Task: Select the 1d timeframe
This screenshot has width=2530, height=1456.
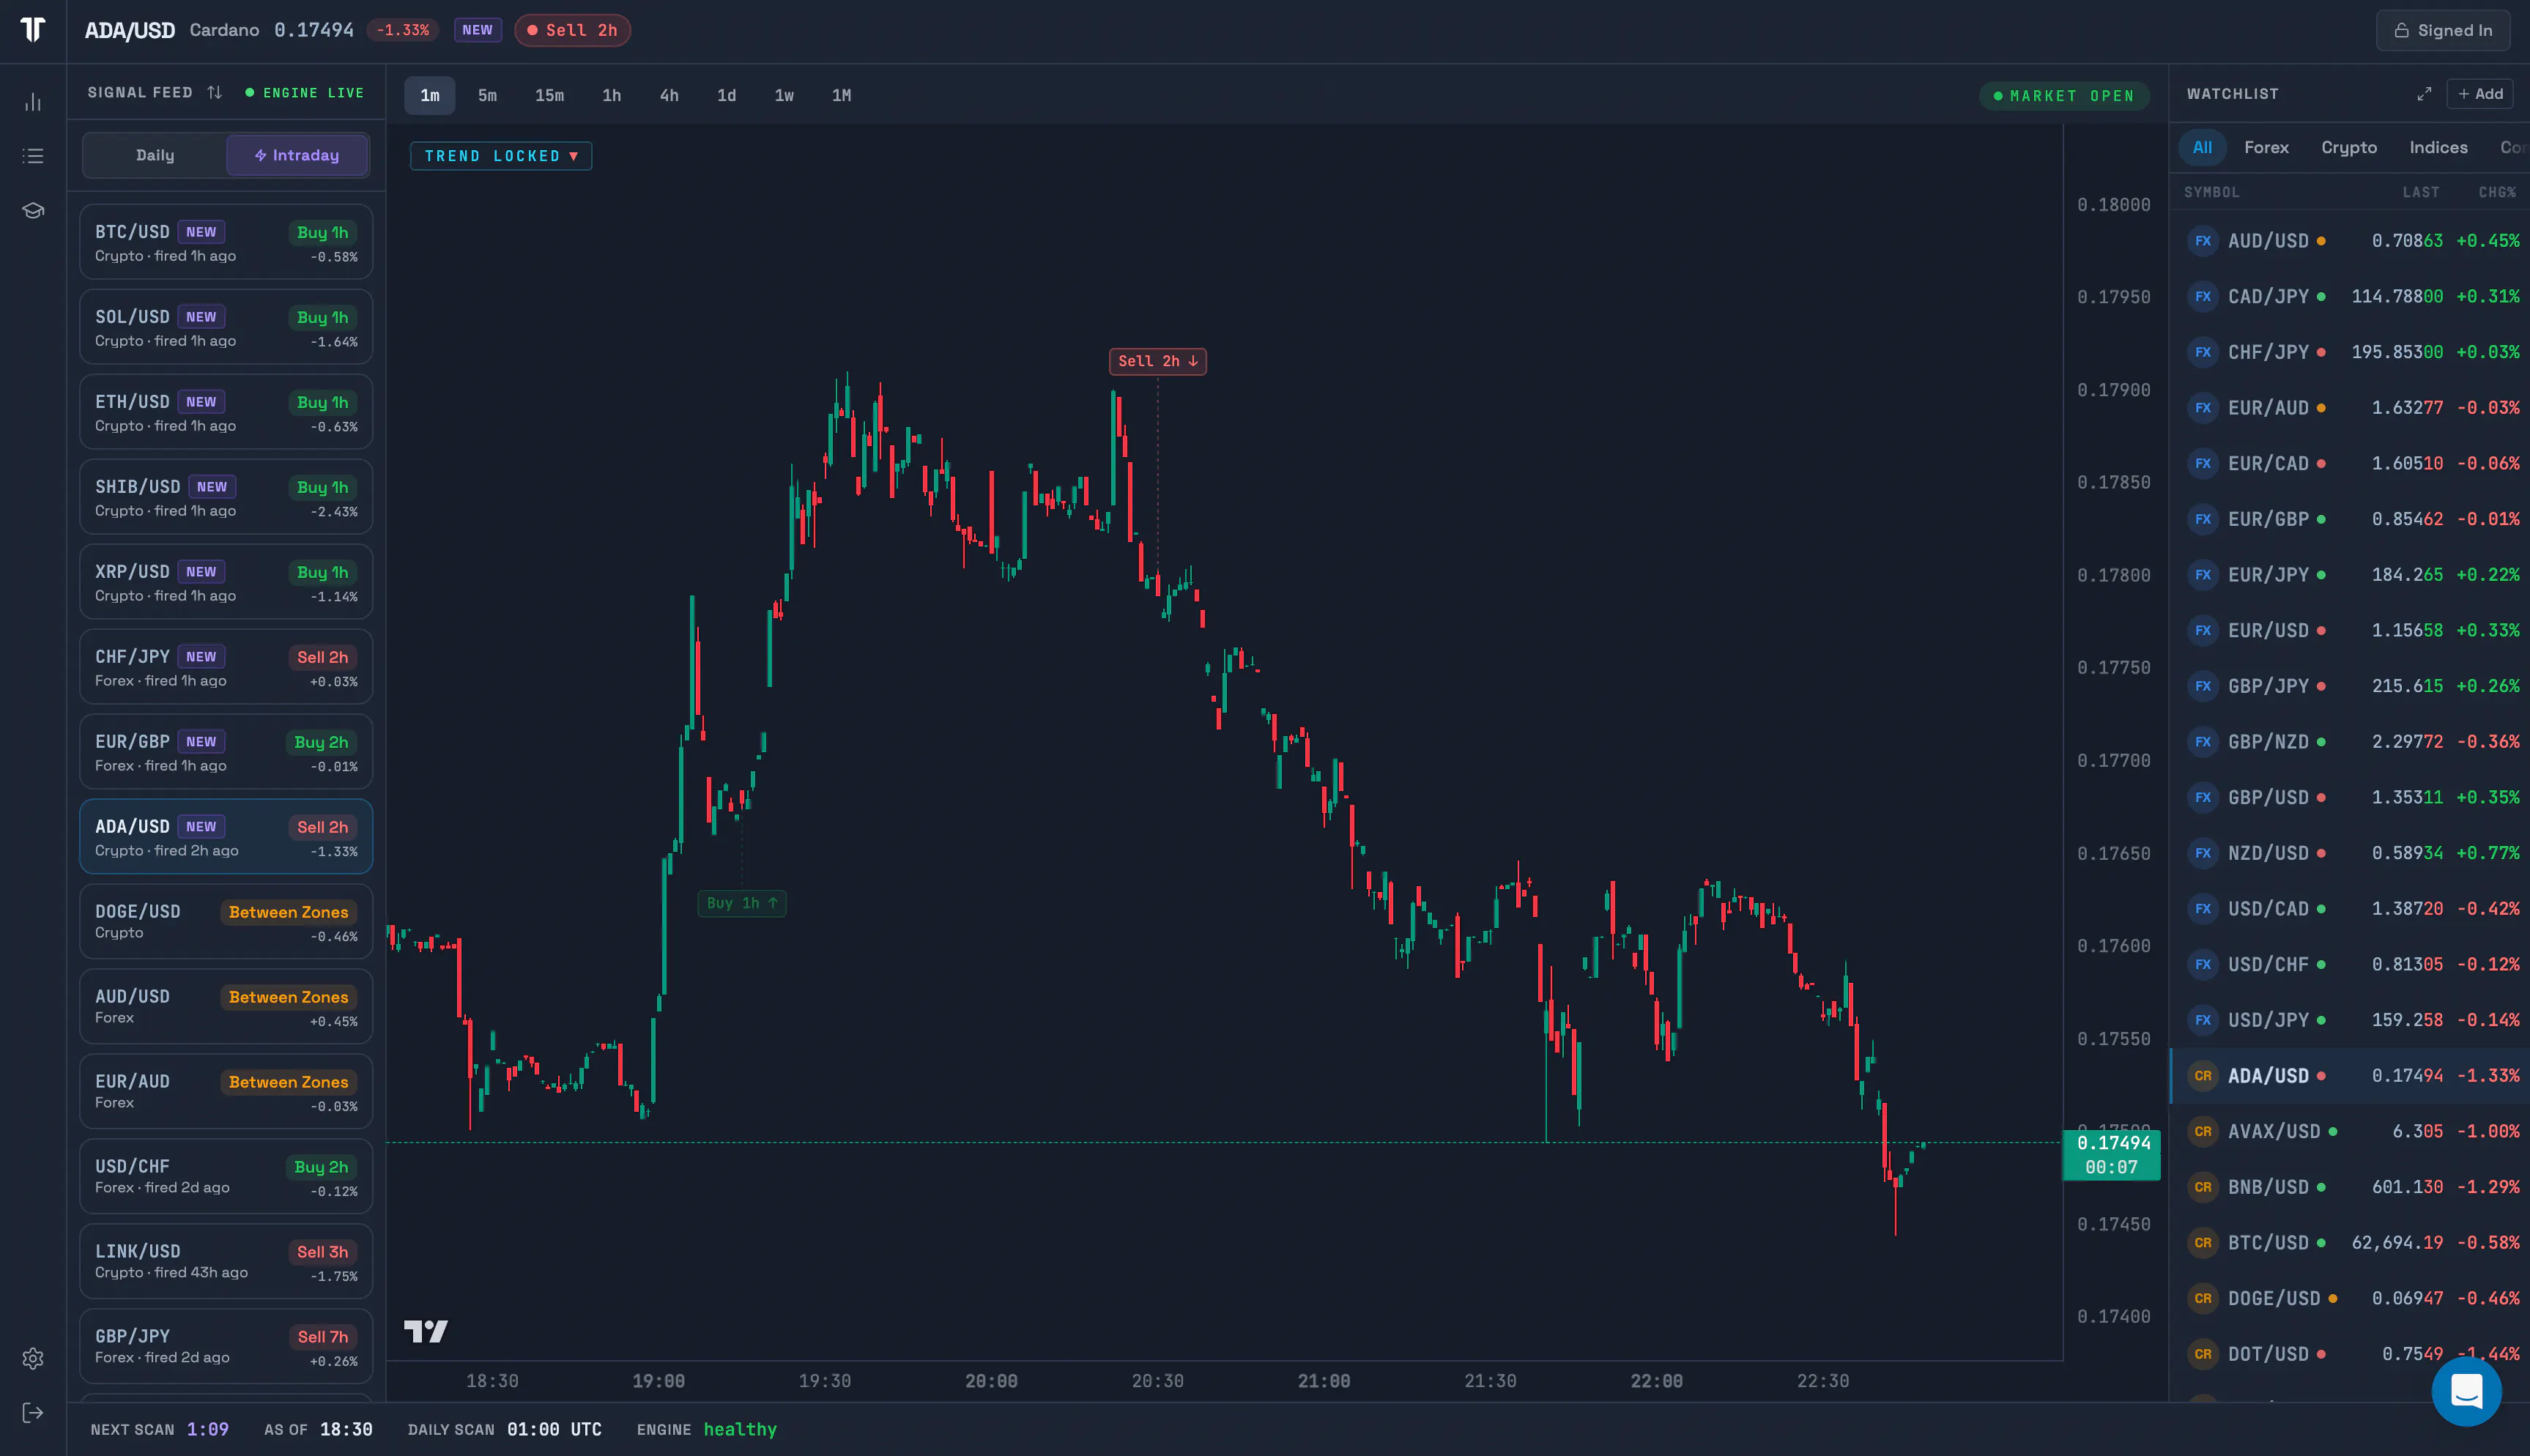Action: [726, 95]
